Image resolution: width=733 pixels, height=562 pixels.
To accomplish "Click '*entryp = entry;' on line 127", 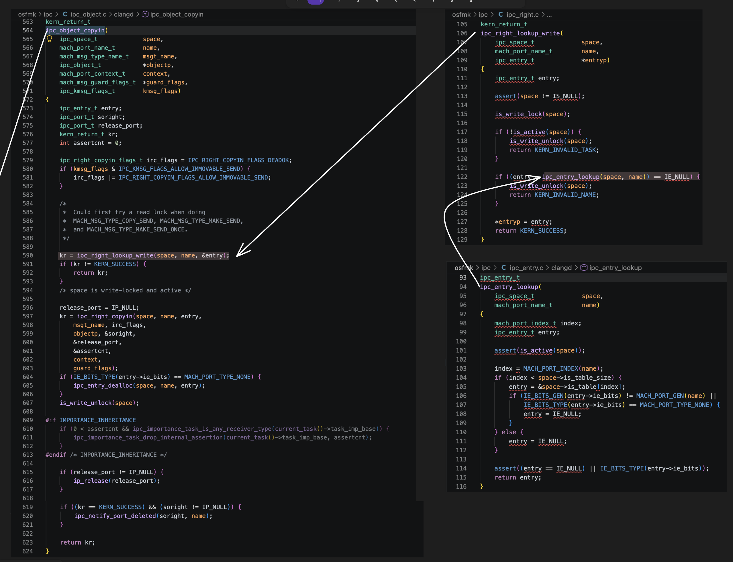I will (524, 222).
